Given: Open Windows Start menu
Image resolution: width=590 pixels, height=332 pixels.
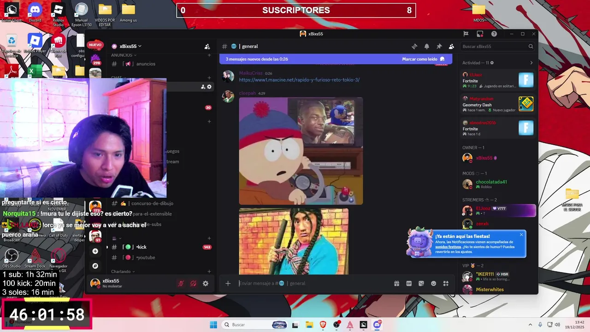Looking at the screenshot, I should pos(213,325).
